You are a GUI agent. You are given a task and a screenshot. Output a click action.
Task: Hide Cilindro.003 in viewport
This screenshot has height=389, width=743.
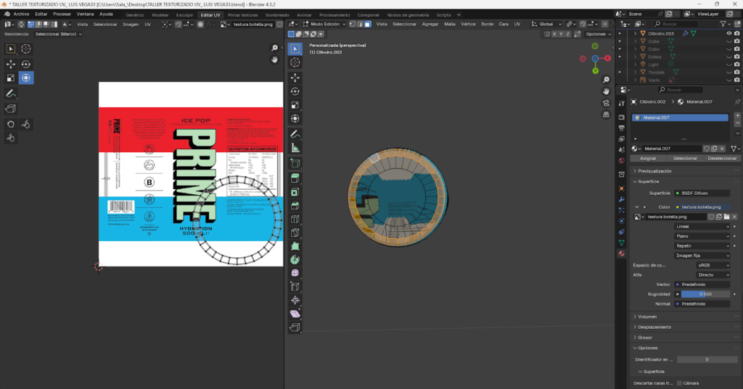pos(728,33)
